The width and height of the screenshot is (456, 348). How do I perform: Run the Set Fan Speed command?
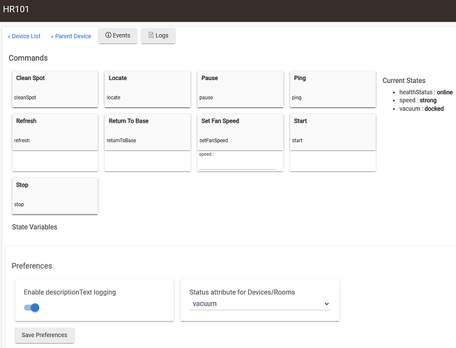pos(241,132)
